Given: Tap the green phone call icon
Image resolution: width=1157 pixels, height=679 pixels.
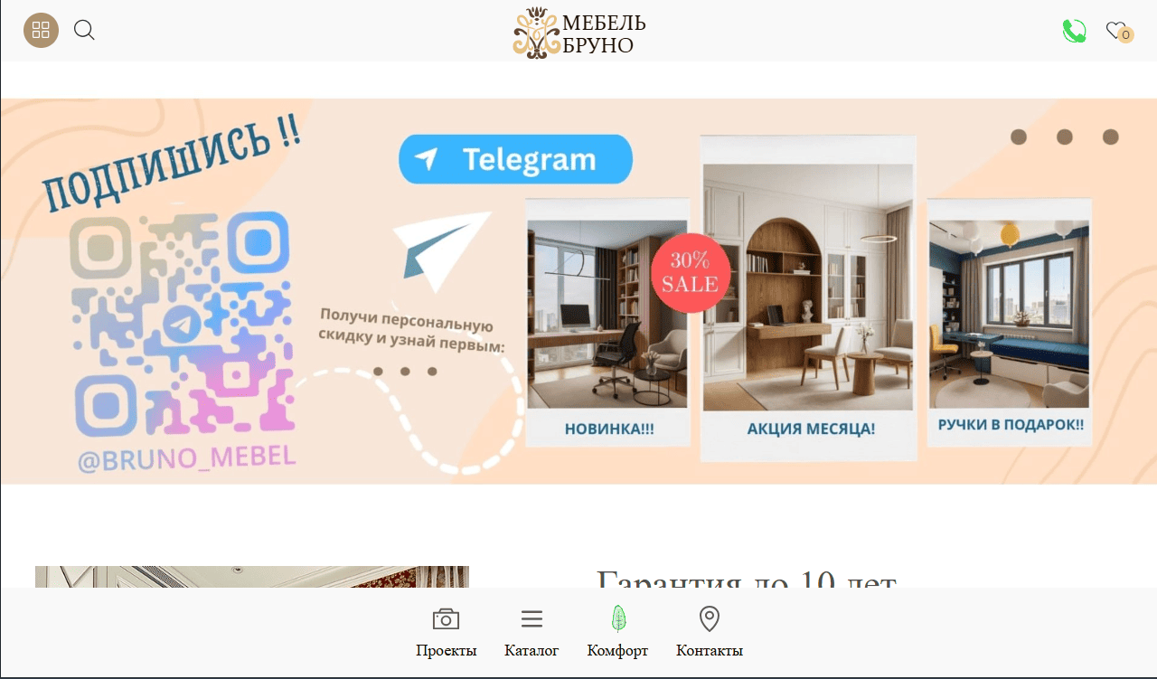Looking at the screenshot, I should pyautogui.click(x=1074, y=32).
